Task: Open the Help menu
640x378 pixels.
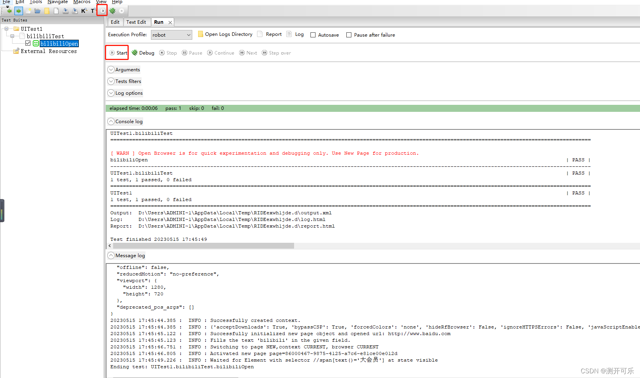Action: pyautogui.click(x=117, y=2)
